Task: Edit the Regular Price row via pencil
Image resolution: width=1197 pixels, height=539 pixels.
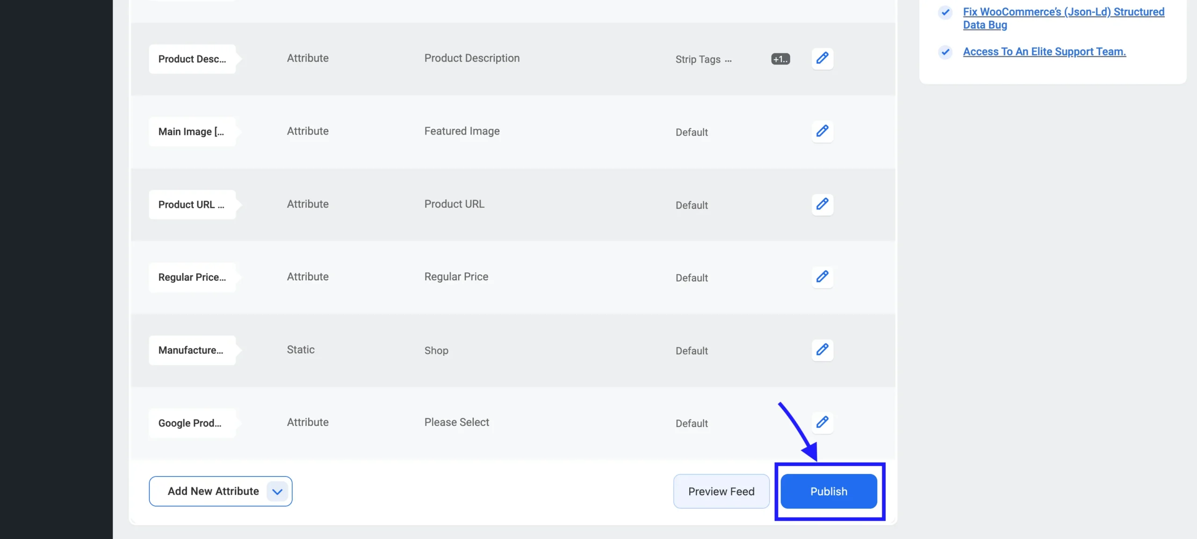Action: coord(822,277)
